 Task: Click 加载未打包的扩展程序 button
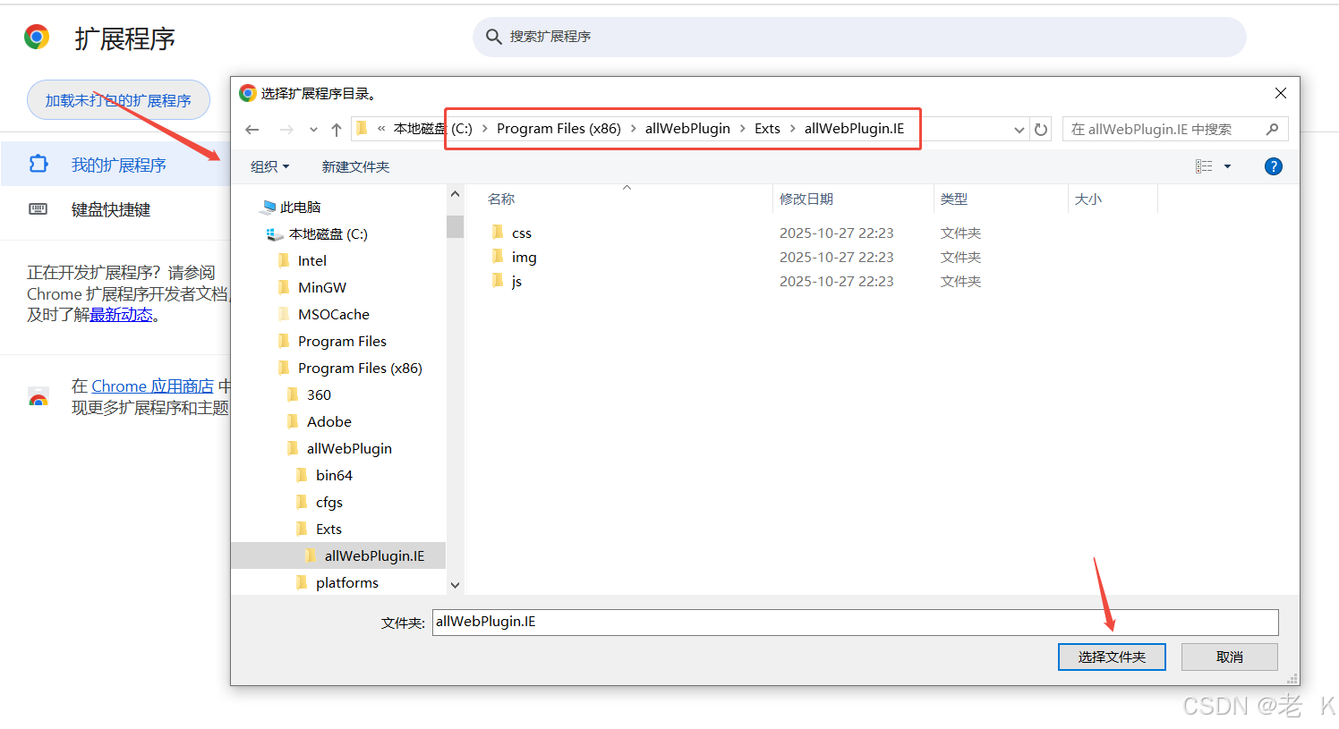(118, 100)
